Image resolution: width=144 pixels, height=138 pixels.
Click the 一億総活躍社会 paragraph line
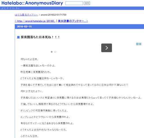click(x=38, y=66)
